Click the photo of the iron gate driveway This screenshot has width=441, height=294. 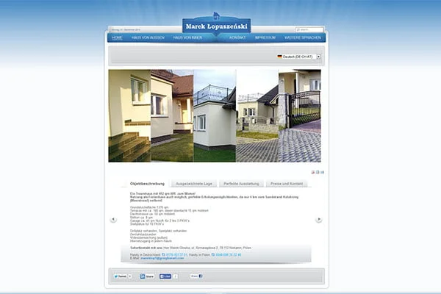click(300, 115)
